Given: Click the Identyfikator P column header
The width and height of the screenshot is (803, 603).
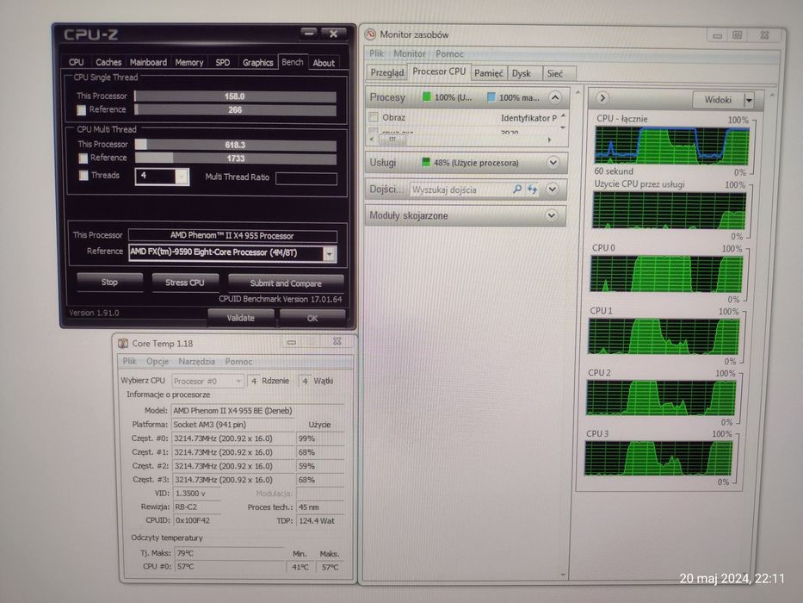Looking at the screenshot, I should [x=528, y=118].
